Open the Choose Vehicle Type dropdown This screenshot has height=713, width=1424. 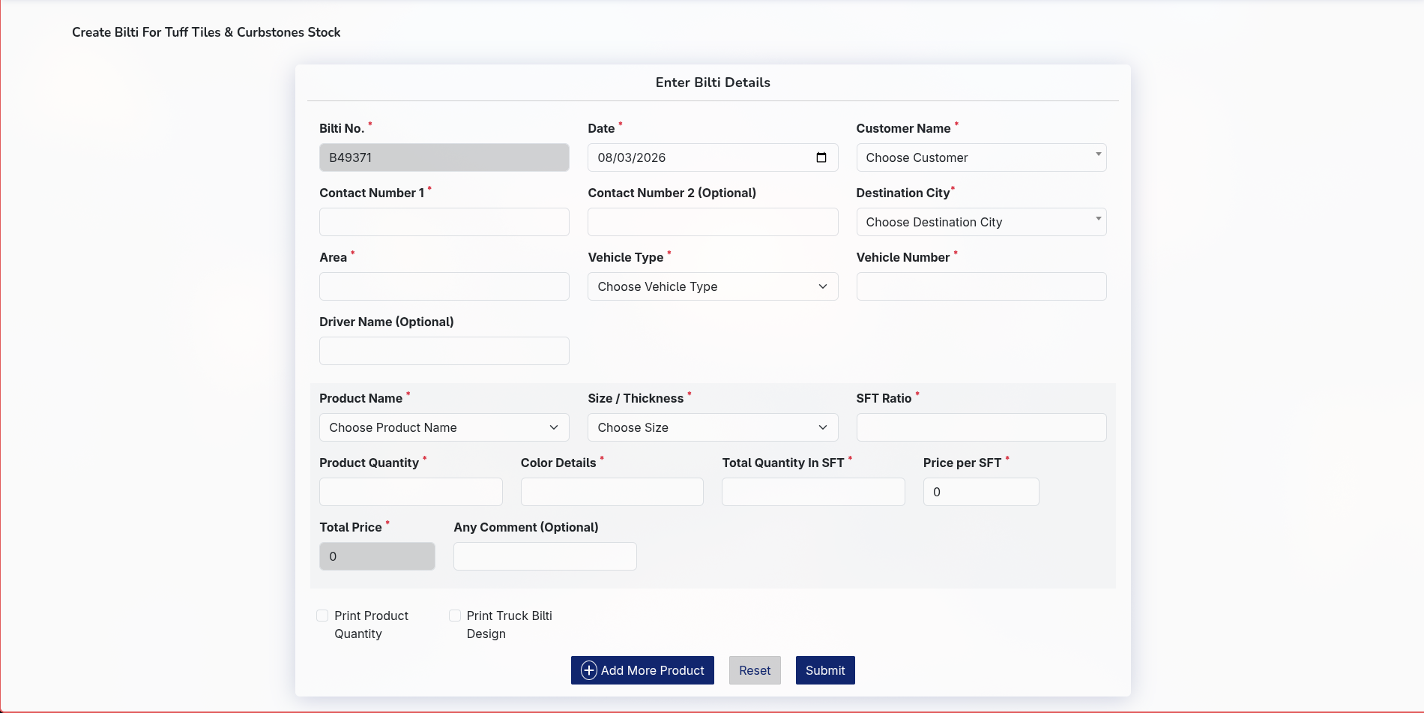point(713,286)
